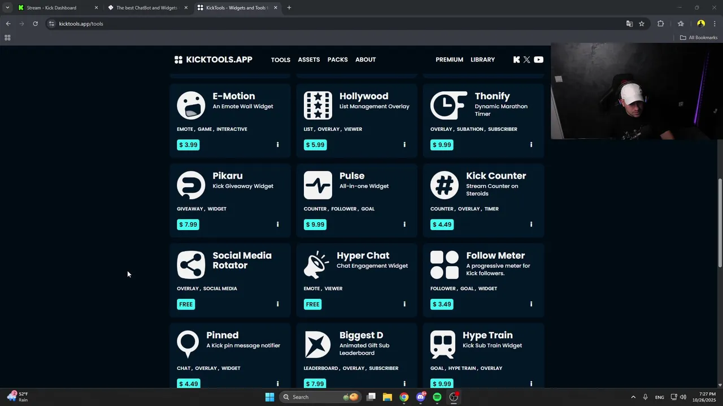Open the Pikaru giveaway widget icon

click(191, 185)
